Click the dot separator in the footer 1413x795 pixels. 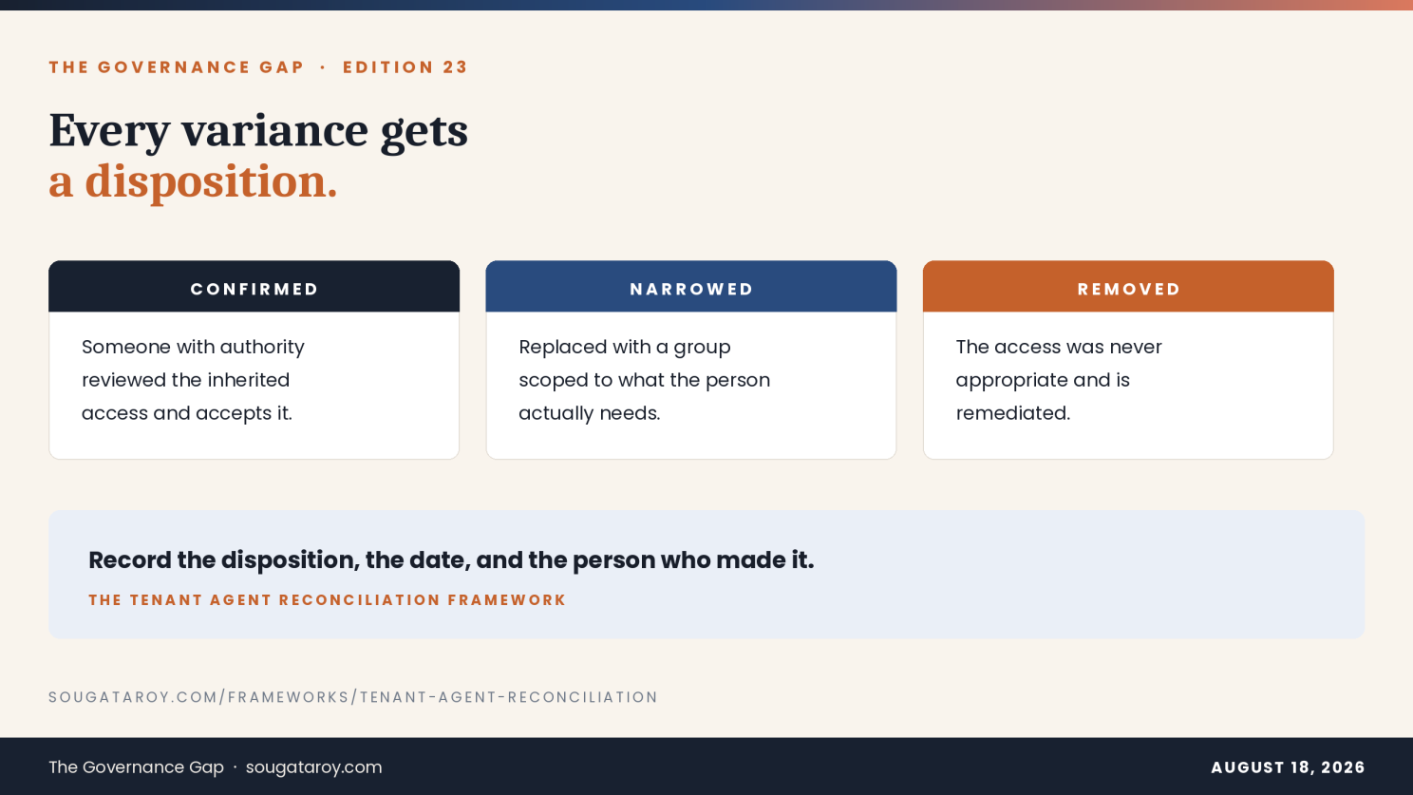[x=235, y=767]
